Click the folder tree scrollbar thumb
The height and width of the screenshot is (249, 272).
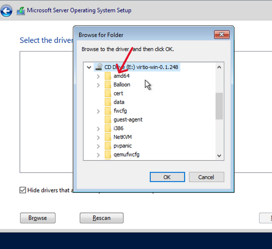coord(219,106)
